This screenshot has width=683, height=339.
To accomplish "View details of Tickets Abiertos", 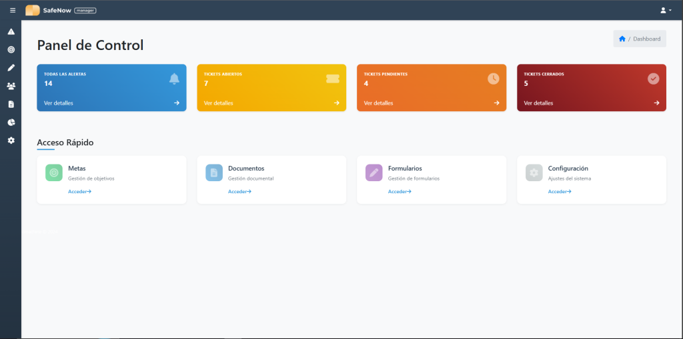I will 219,103.
